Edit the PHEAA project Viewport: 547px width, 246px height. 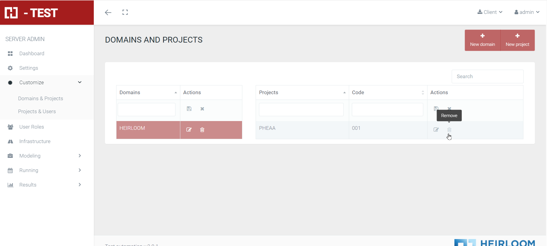click(436, 130)
